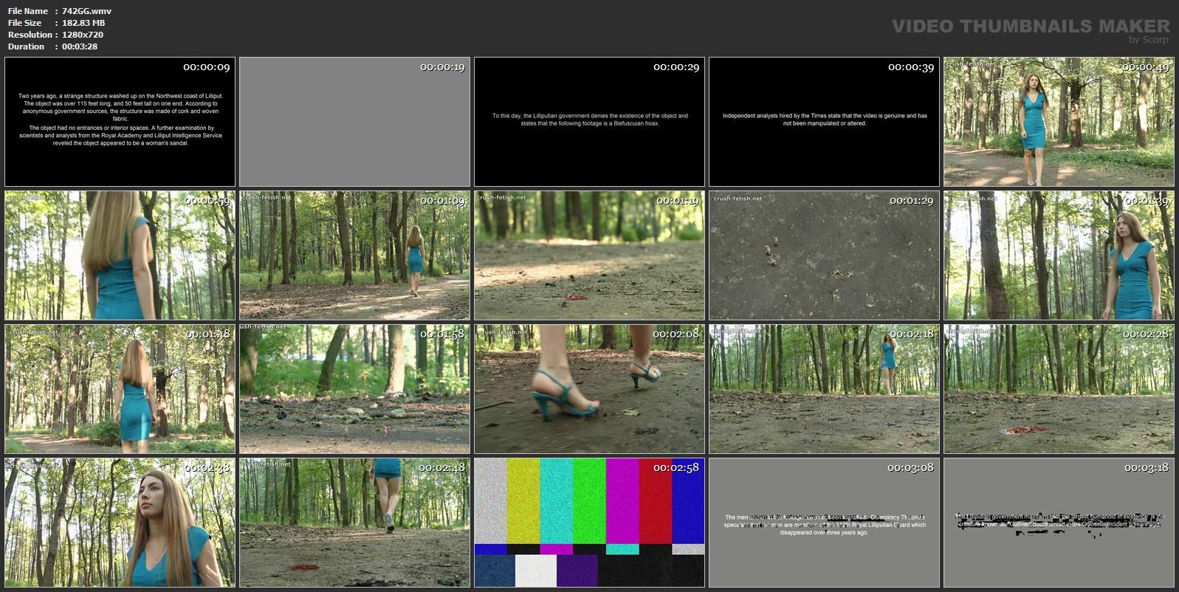Open the forest floor frame at 00:01:58
The image size is (1179, 592).
(x=354, y=389)
